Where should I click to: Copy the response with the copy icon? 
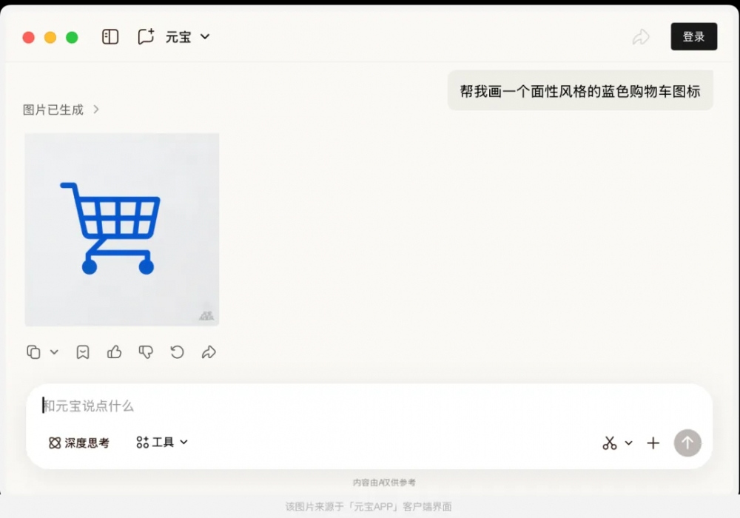click(x=33, y=352)
